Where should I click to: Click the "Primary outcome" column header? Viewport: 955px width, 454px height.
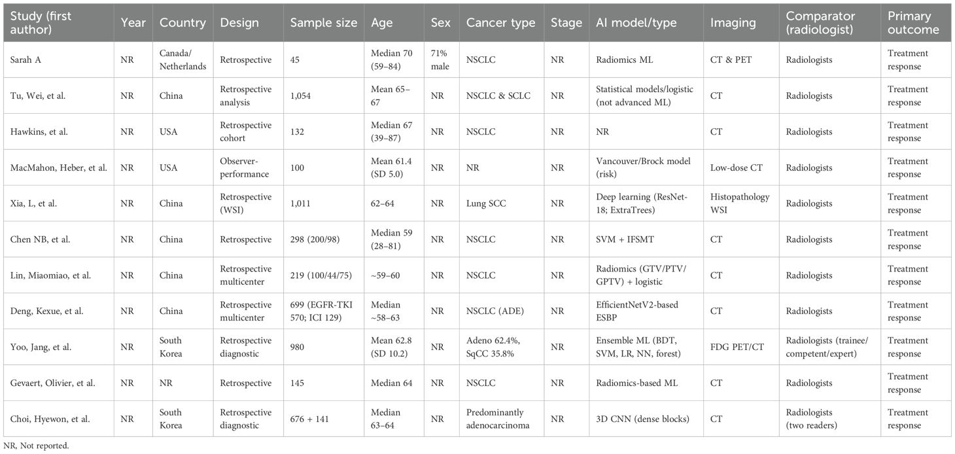point(913,22)
